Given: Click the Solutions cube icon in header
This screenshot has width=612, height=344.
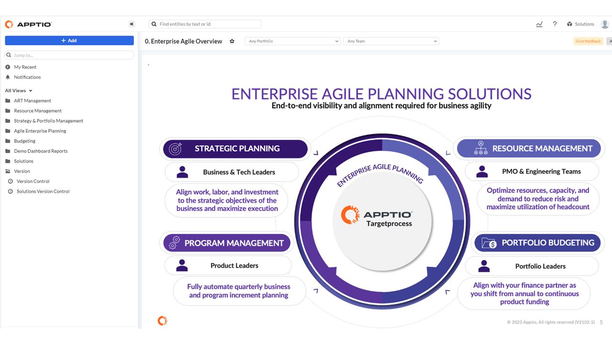Looking at the screenshot, I should 569,24.
